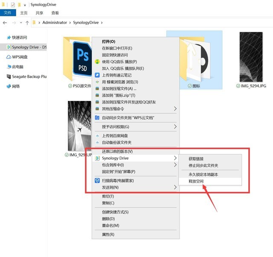Screen dimensions: 273x257
Task: Click the WPS网盘 cloud icon
Action: coord(9,57)
